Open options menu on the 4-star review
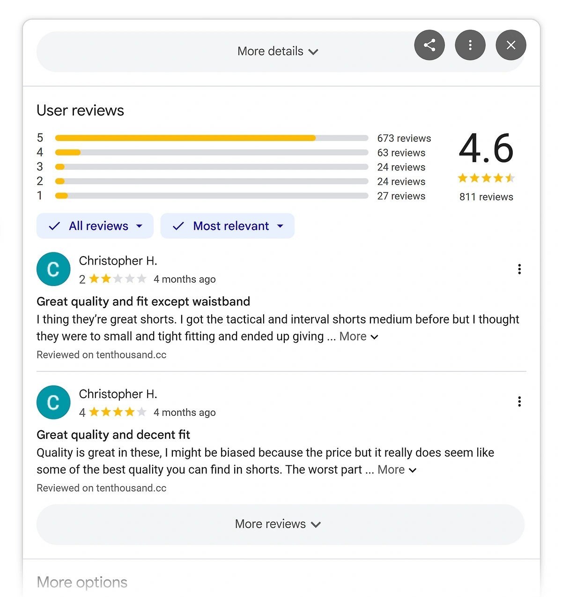The width and height of the screenshot is (562, 597). pos(519,402)
